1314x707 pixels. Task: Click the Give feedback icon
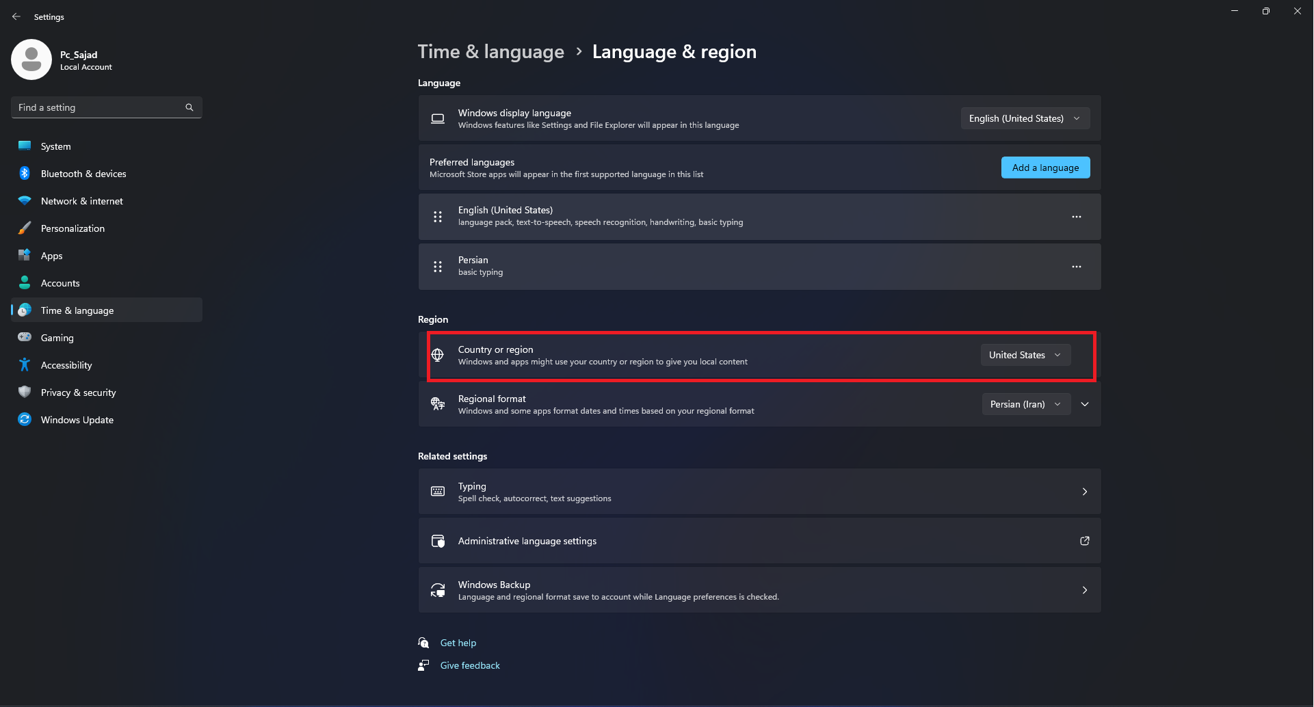click(424, 665)
